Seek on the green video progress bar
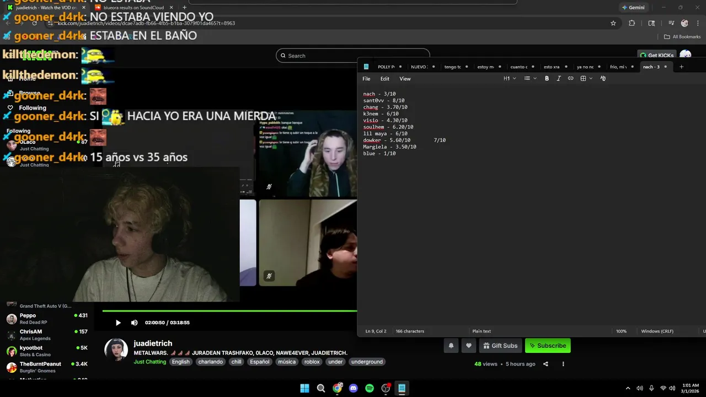 229,310
